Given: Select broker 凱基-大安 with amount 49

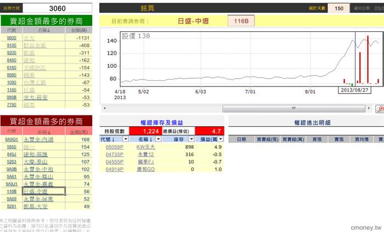Looking at the screenshot, I should [x=36, y=206].
